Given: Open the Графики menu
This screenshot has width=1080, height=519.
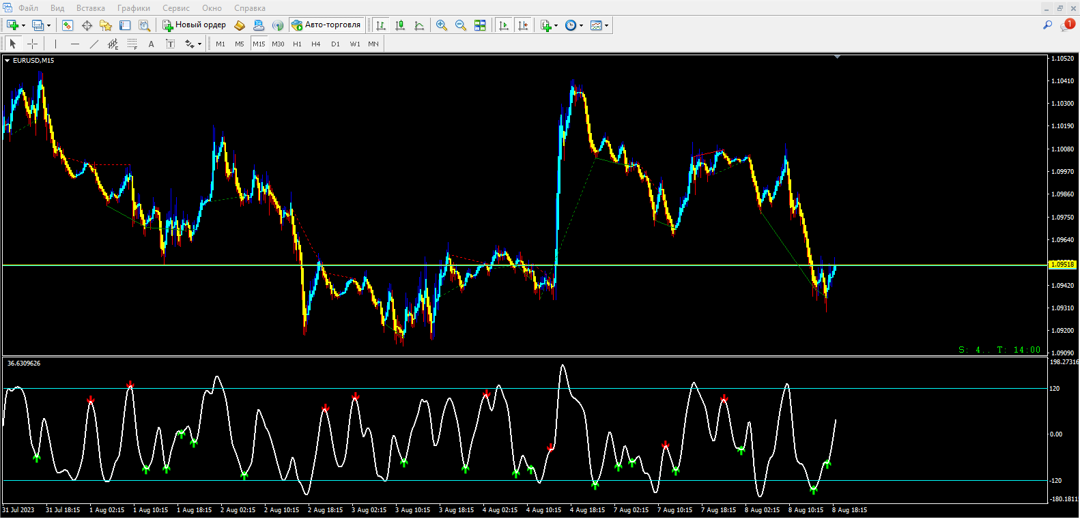Looking at the screenshot, I should click(134, 8).
